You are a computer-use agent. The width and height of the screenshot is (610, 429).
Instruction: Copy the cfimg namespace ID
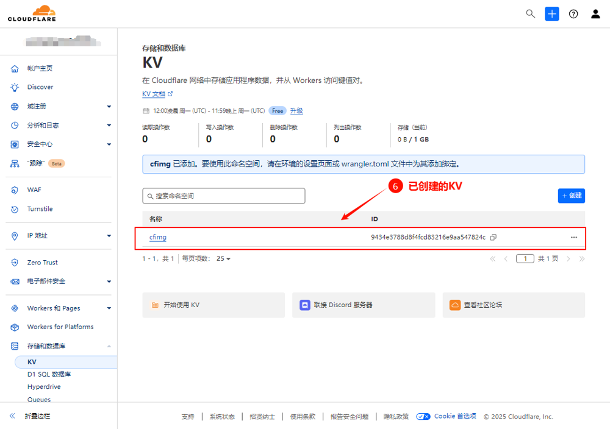click(x=493, y=237)
